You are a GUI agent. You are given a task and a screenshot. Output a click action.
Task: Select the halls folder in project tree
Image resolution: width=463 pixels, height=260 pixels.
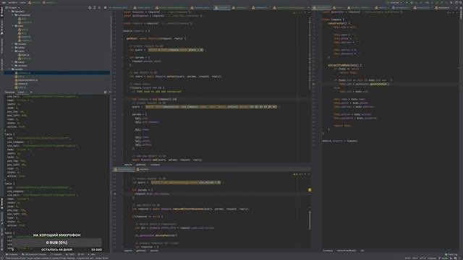coord(19,26)
